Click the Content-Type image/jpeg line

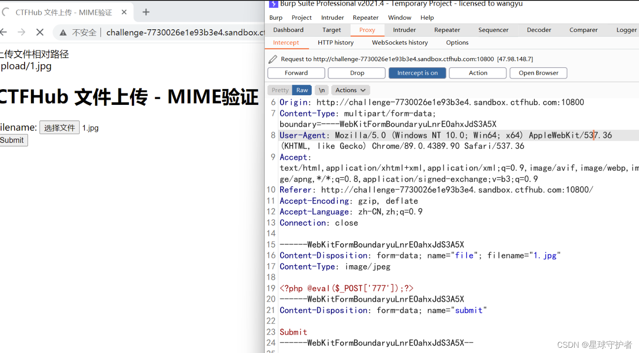[x=335, y=266]
